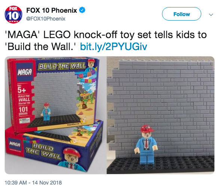Click the 14 Nov 2018 date text
Image resolution: width=220 pixels, height=189 pixels.
point(47,183)
